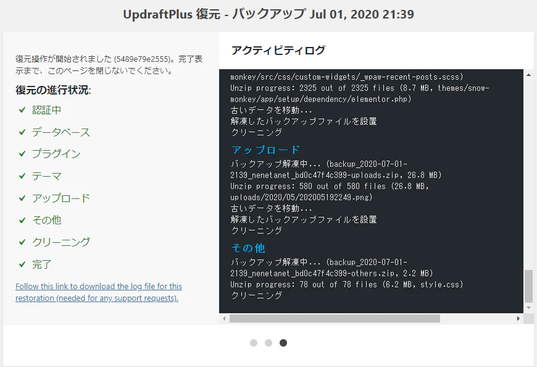Click the checkmark next to プラグイン
The image size is (537, 367).
[22, 154]
